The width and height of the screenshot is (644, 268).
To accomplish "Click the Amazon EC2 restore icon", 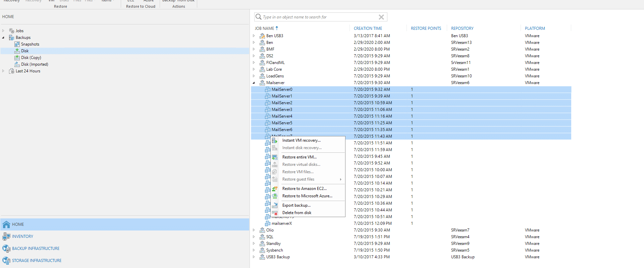I will 275,189.
